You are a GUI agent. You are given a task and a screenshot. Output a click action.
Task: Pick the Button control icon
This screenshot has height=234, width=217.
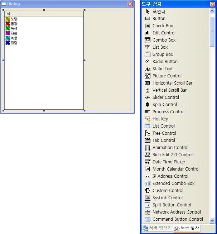[x=147, y=19]
